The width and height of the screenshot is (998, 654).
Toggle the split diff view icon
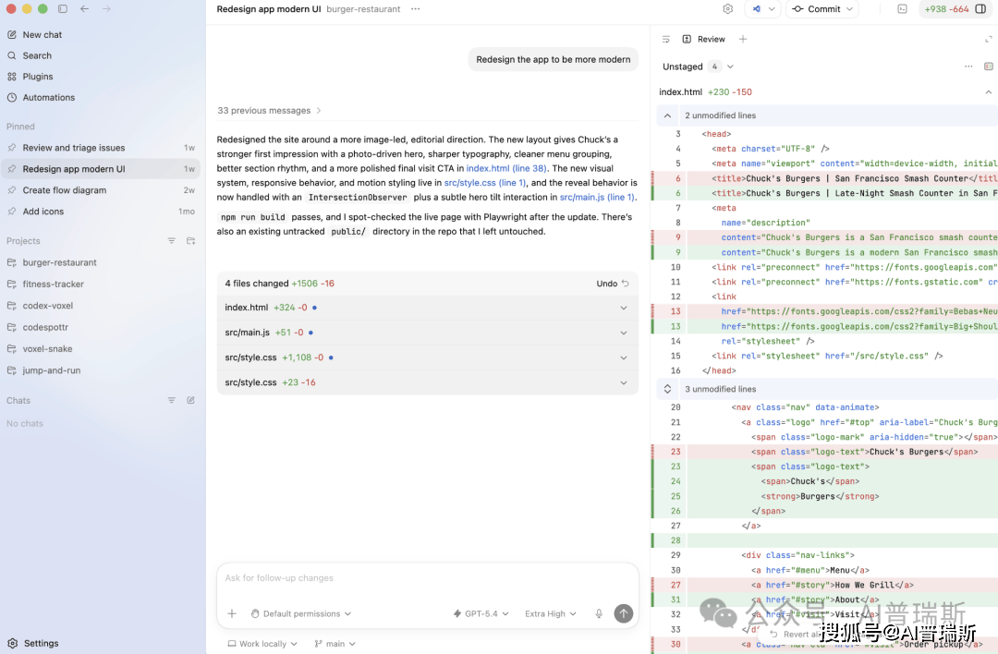pyautogui.click(x=989, y=67)
